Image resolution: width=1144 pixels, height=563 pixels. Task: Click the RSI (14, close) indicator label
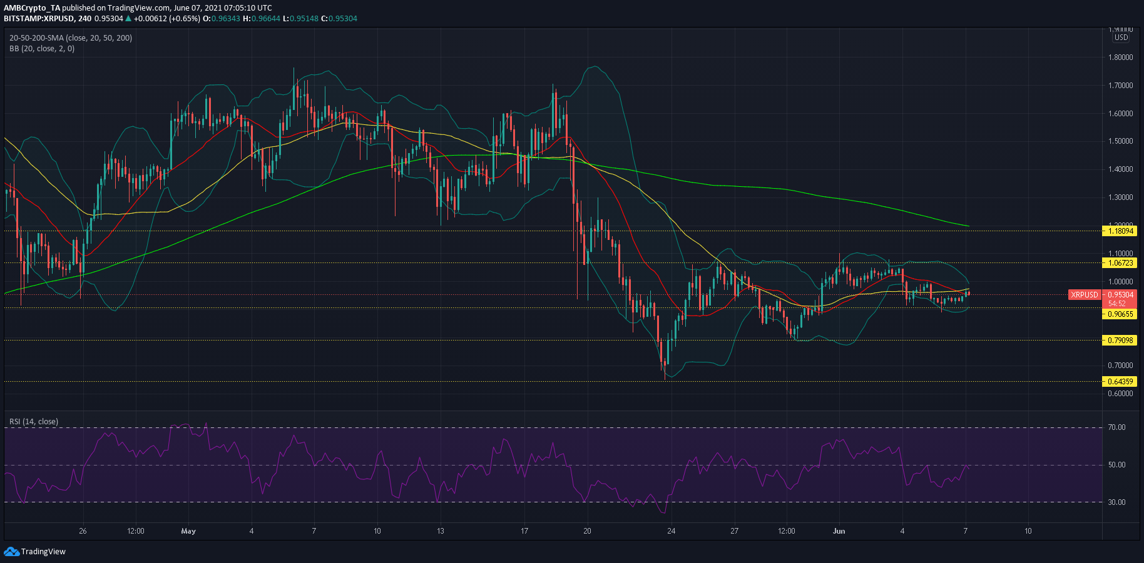(34, 421)
